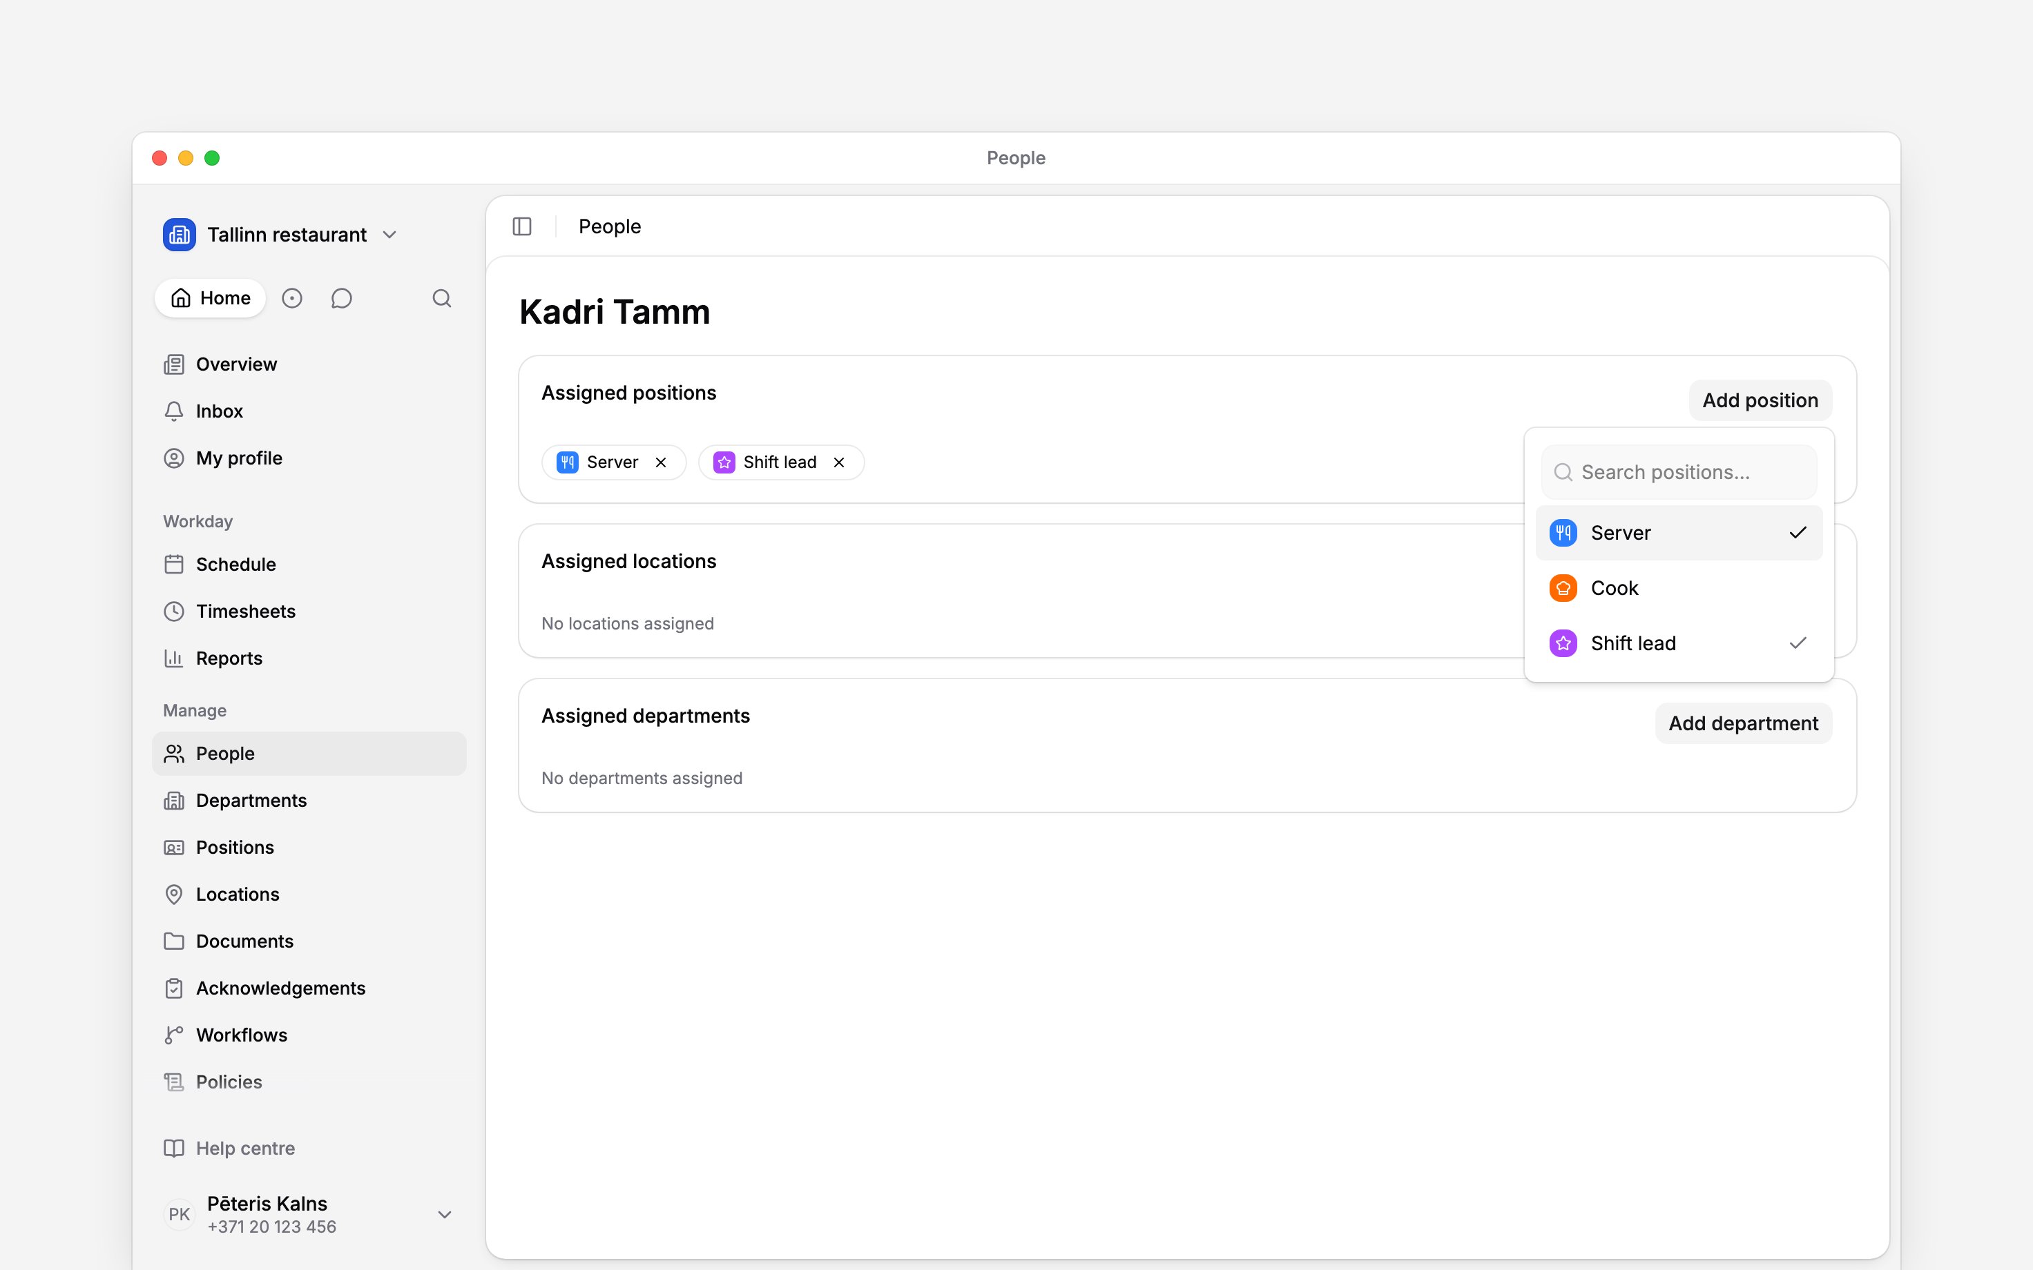
Task: Focus the Search positions input field
Action: tap(1679, 472)
